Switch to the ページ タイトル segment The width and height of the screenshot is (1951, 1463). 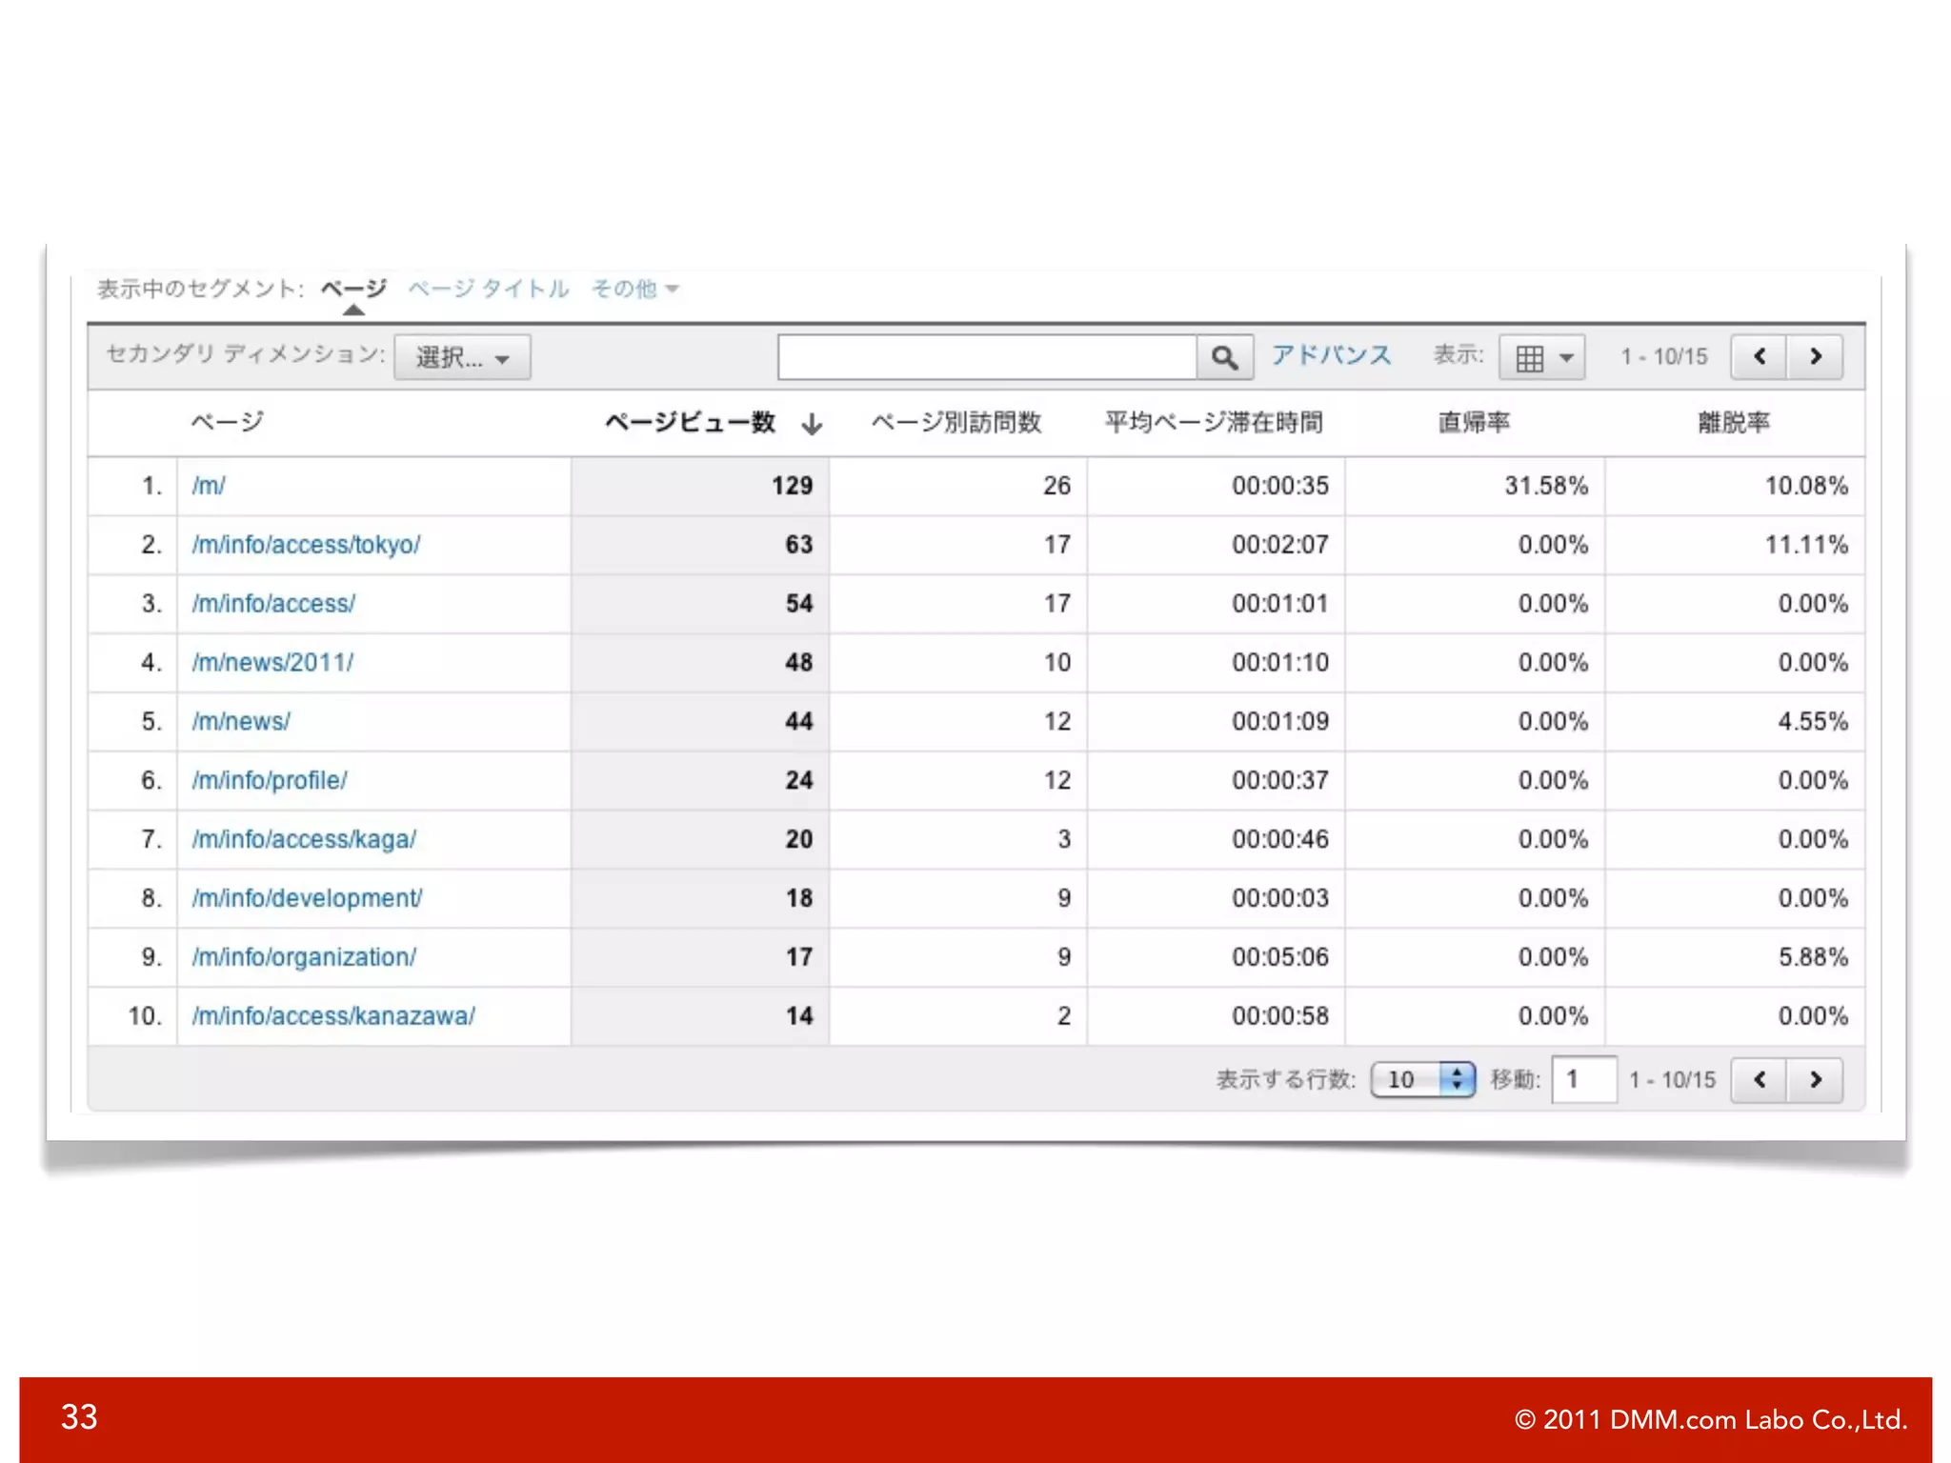click(x=489, y=289)
